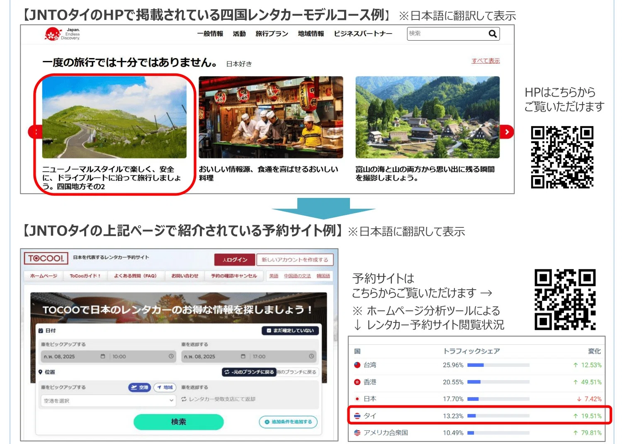Open the ビジネスパートナー menu

[x=363, y=34]
